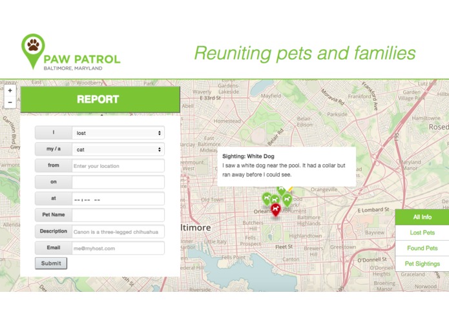Click the 'at' time input field
This screenshot has width=449, height=319.
click(x=118, y=199)
